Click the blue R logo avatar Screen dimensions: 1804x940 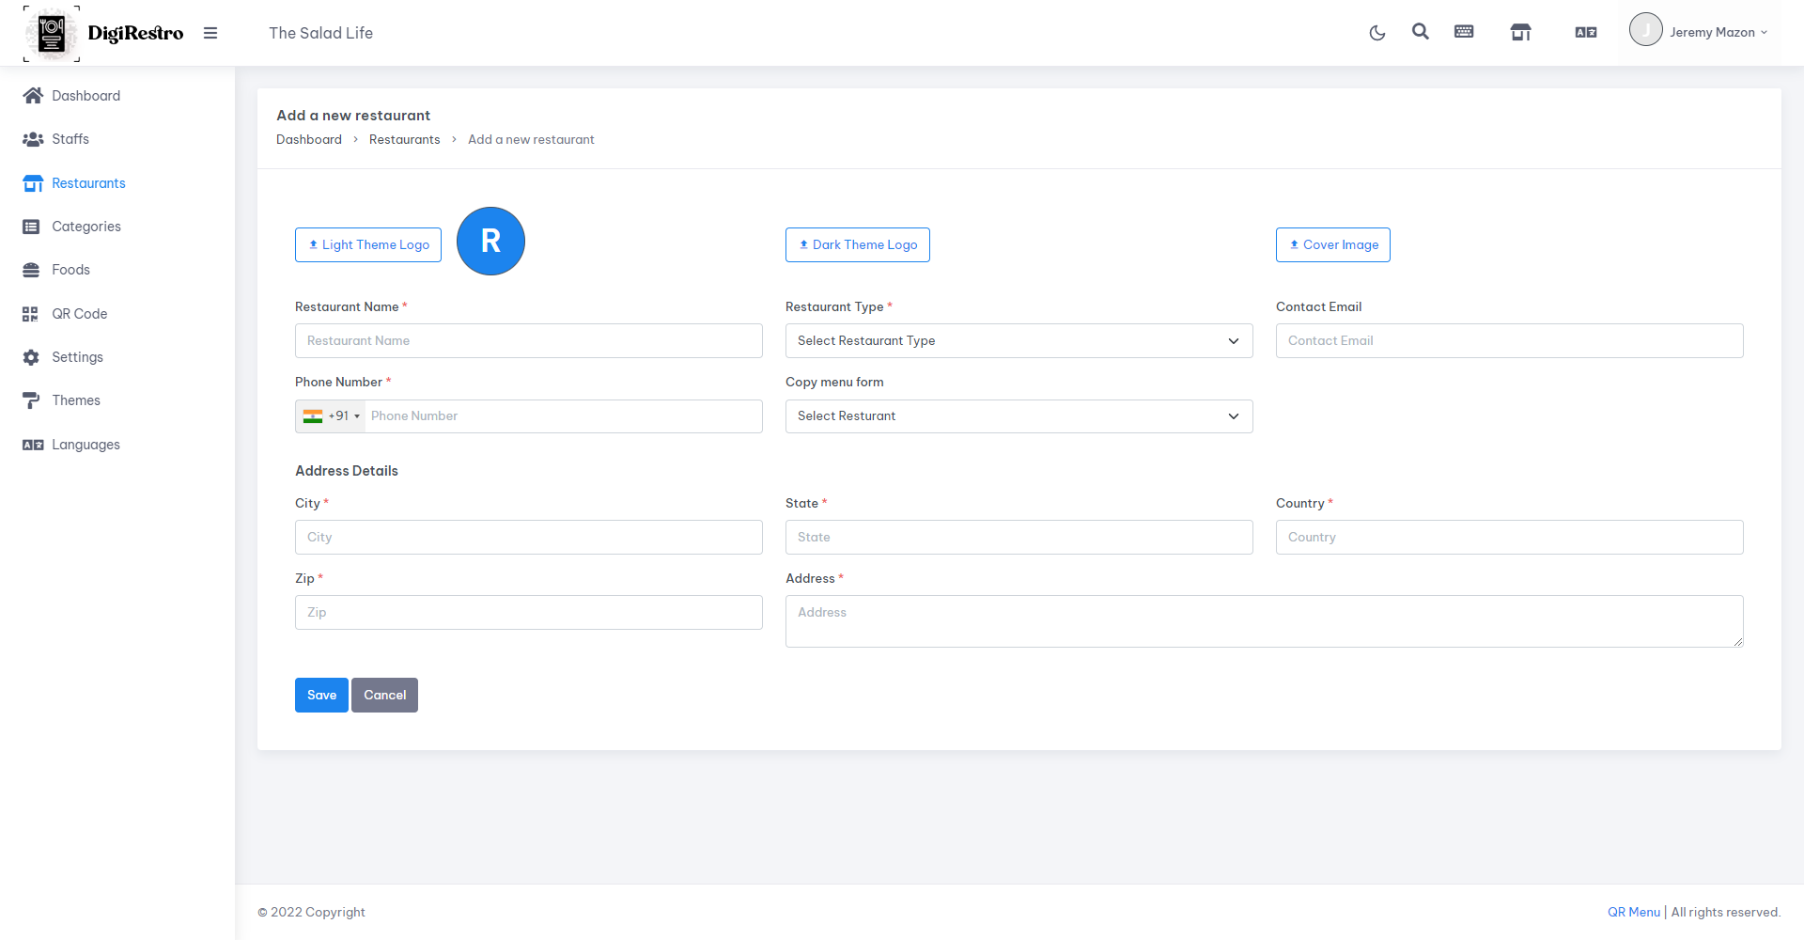[490, 242]
